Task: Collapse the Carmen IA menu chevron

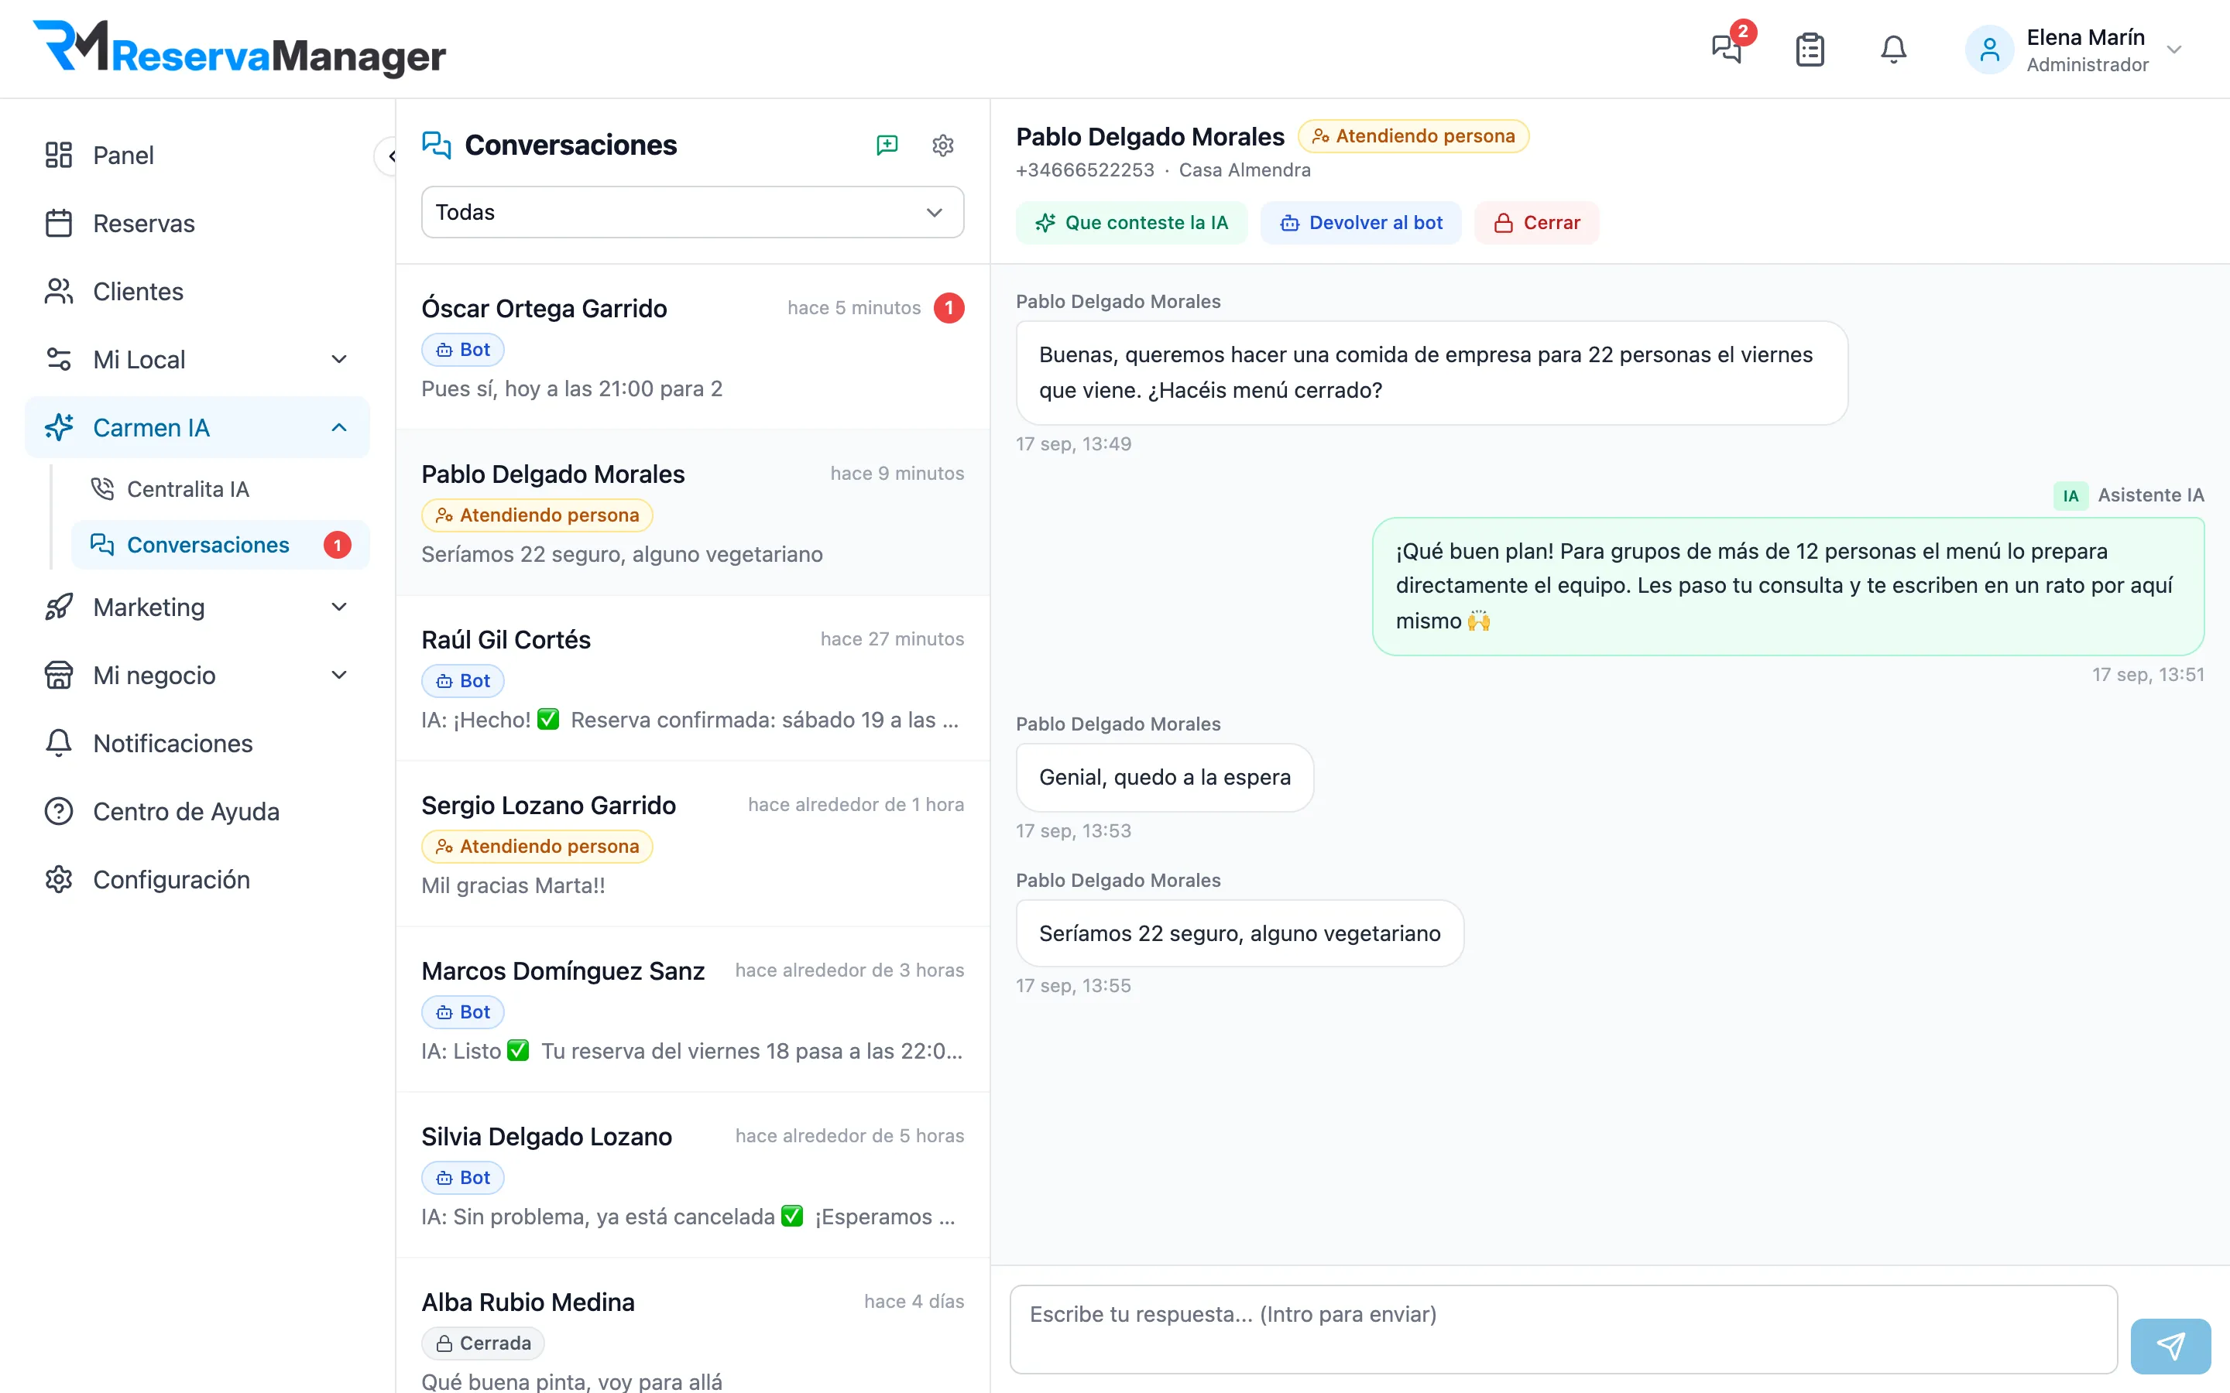Action: [339, 427]
